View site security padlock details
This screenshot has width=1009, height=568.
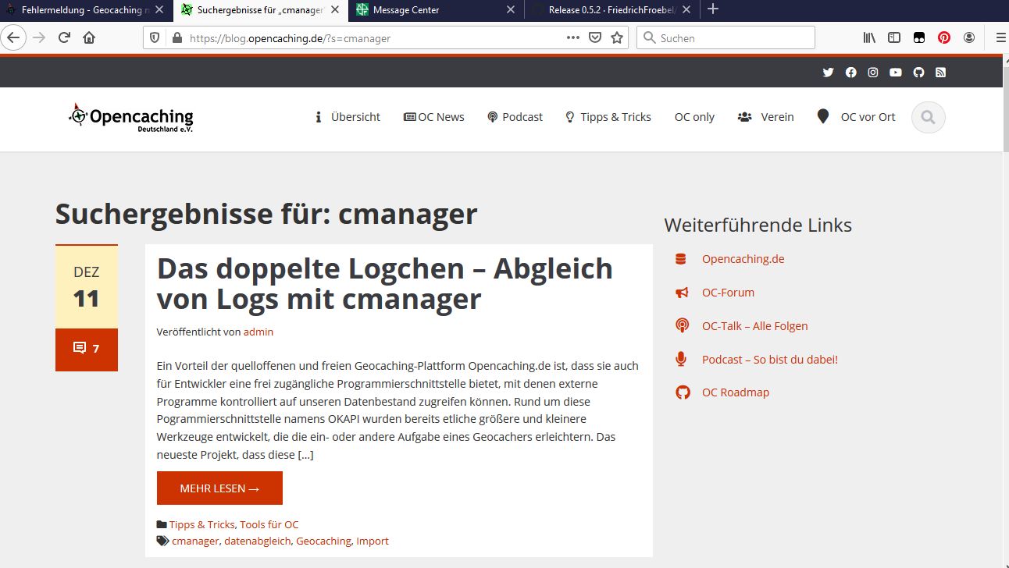(176, 37)
